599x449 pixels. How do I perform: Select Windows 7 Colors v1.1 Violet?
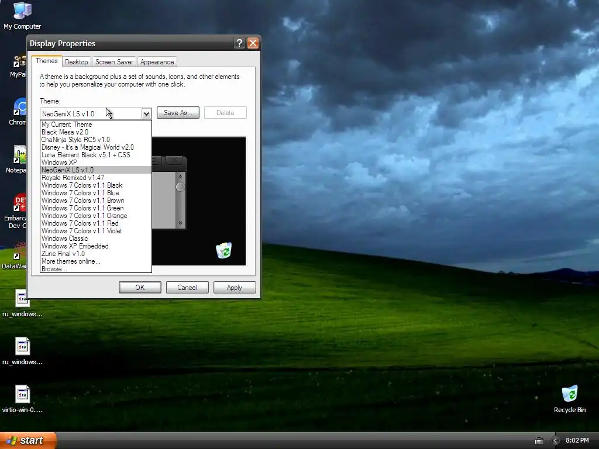pyautogui.click(x=96, y=231)
